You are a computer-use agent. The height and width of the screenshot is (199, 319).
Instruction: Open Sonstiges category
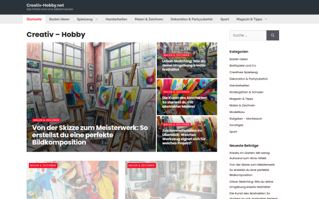pyautogui.click(x=236, y=125)
